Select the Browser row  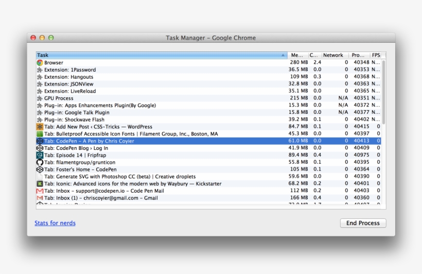(208, 62)
